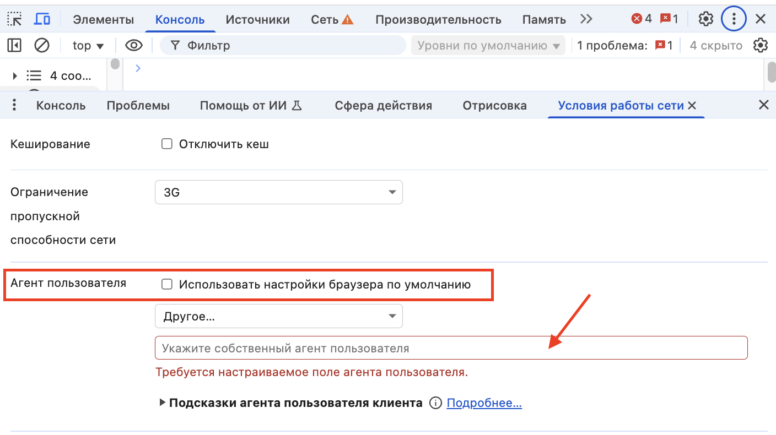
Task: Click the dock panel layout icon
Action: click(x=14, y=45)
